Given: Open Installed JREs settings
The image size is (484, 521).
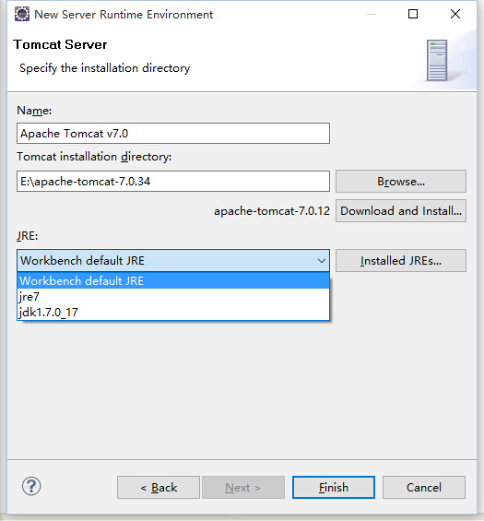Looking at the screenshot, I should tap(401, 260).
